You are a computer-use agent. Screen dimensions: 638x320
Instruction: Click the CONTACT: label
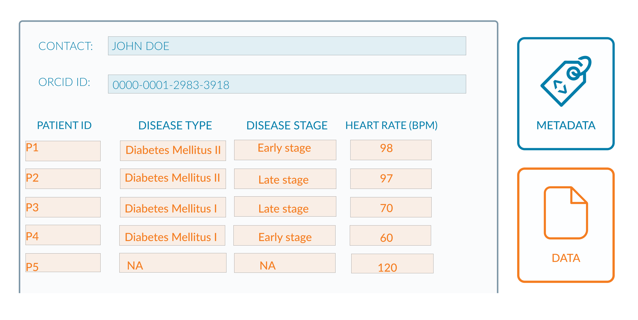(66, 46)
